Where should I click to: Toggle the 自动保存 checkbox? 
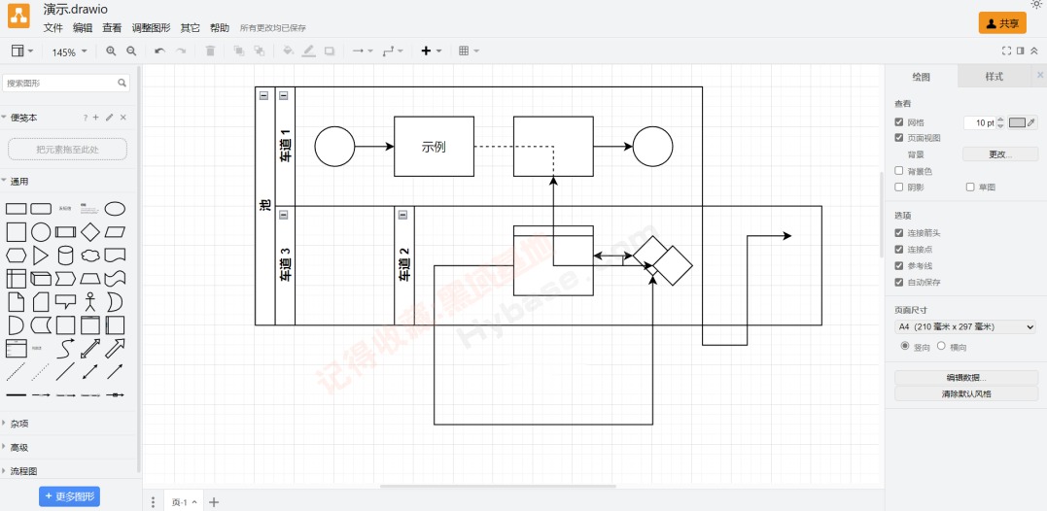(x=899, y=282)
